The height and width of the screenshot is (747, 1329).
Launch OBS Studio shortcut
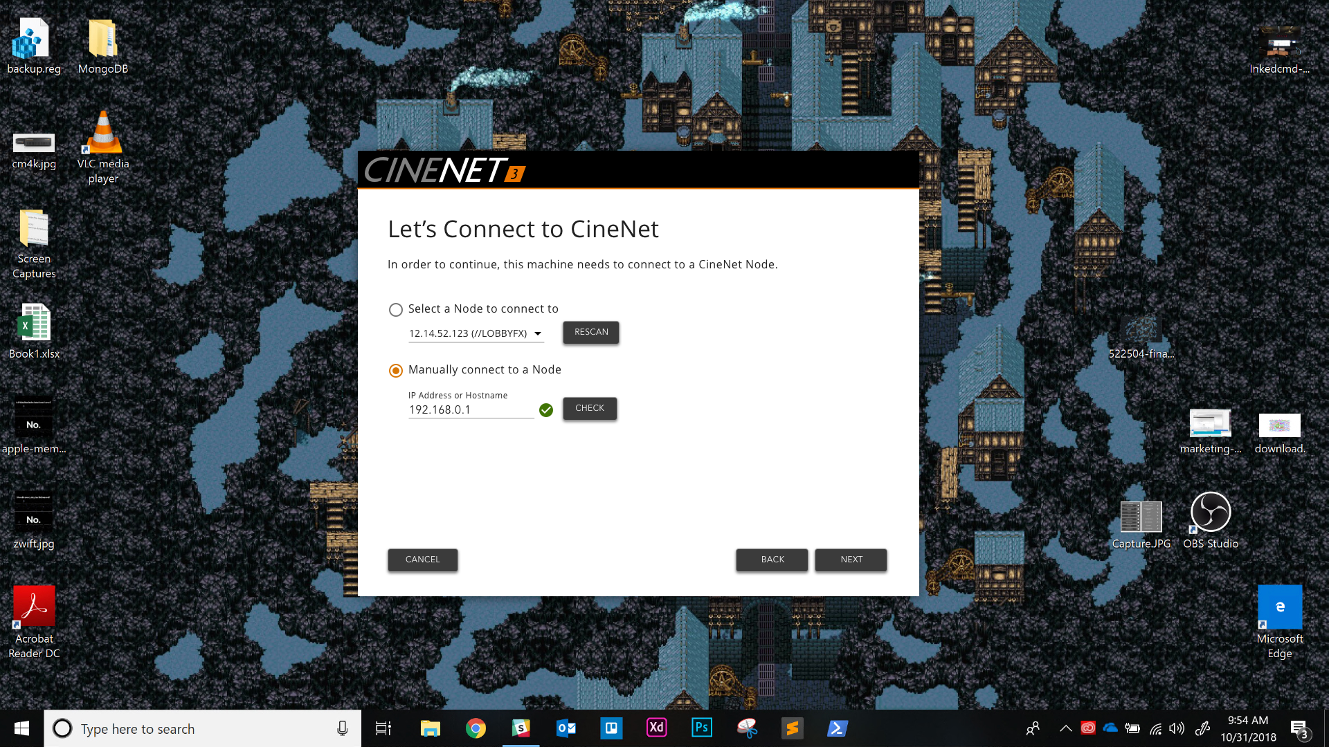pyautogui.click(x=1210, y=521)
